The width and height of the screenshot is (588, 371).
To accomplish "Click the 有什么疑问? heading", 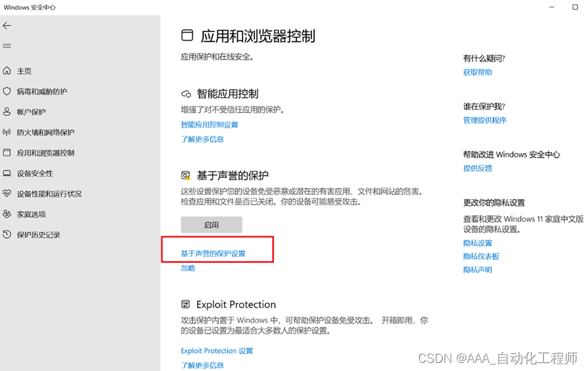I will point(484,58).
